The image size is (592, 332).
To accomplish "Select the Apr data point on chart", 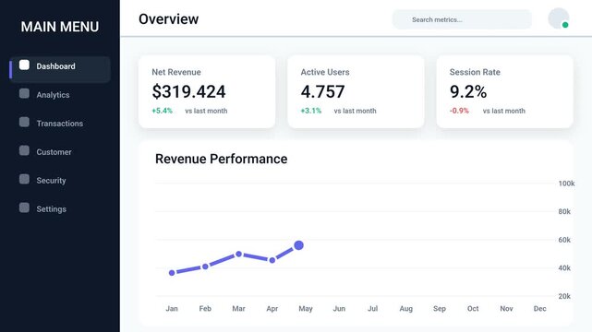I will [272, 260].
